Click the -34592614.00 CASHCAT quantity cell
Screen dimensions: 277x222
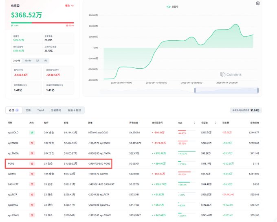[101, 184]
